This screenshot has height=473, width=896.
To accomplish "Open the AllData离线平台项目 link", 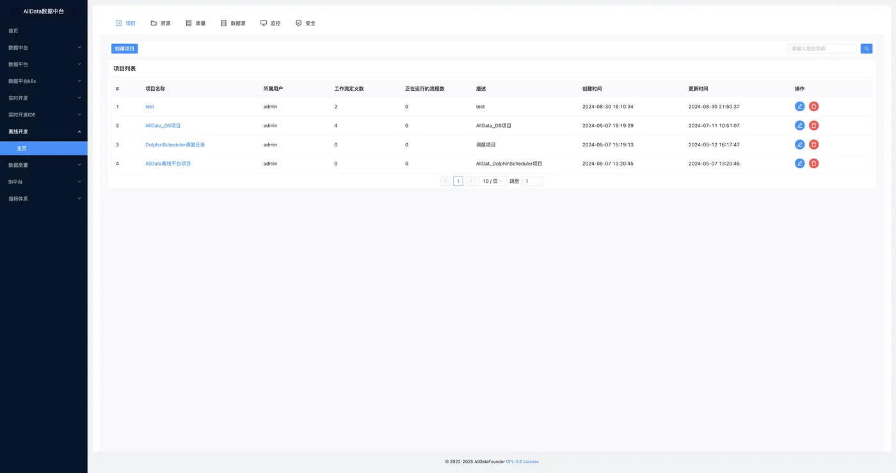I will coord(168,164).
